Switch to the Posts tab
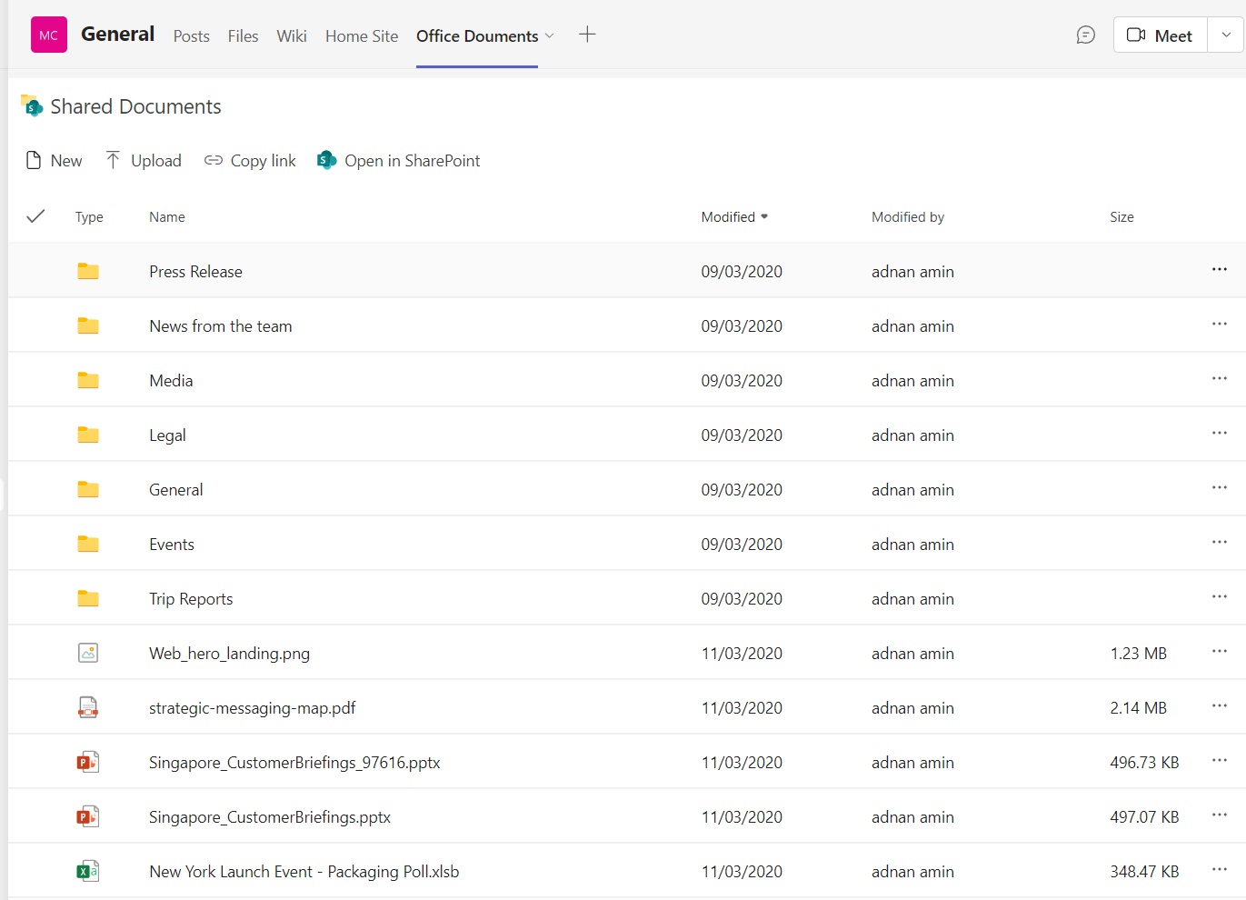This screenshot has width=1246, height=900. point(191,36)
